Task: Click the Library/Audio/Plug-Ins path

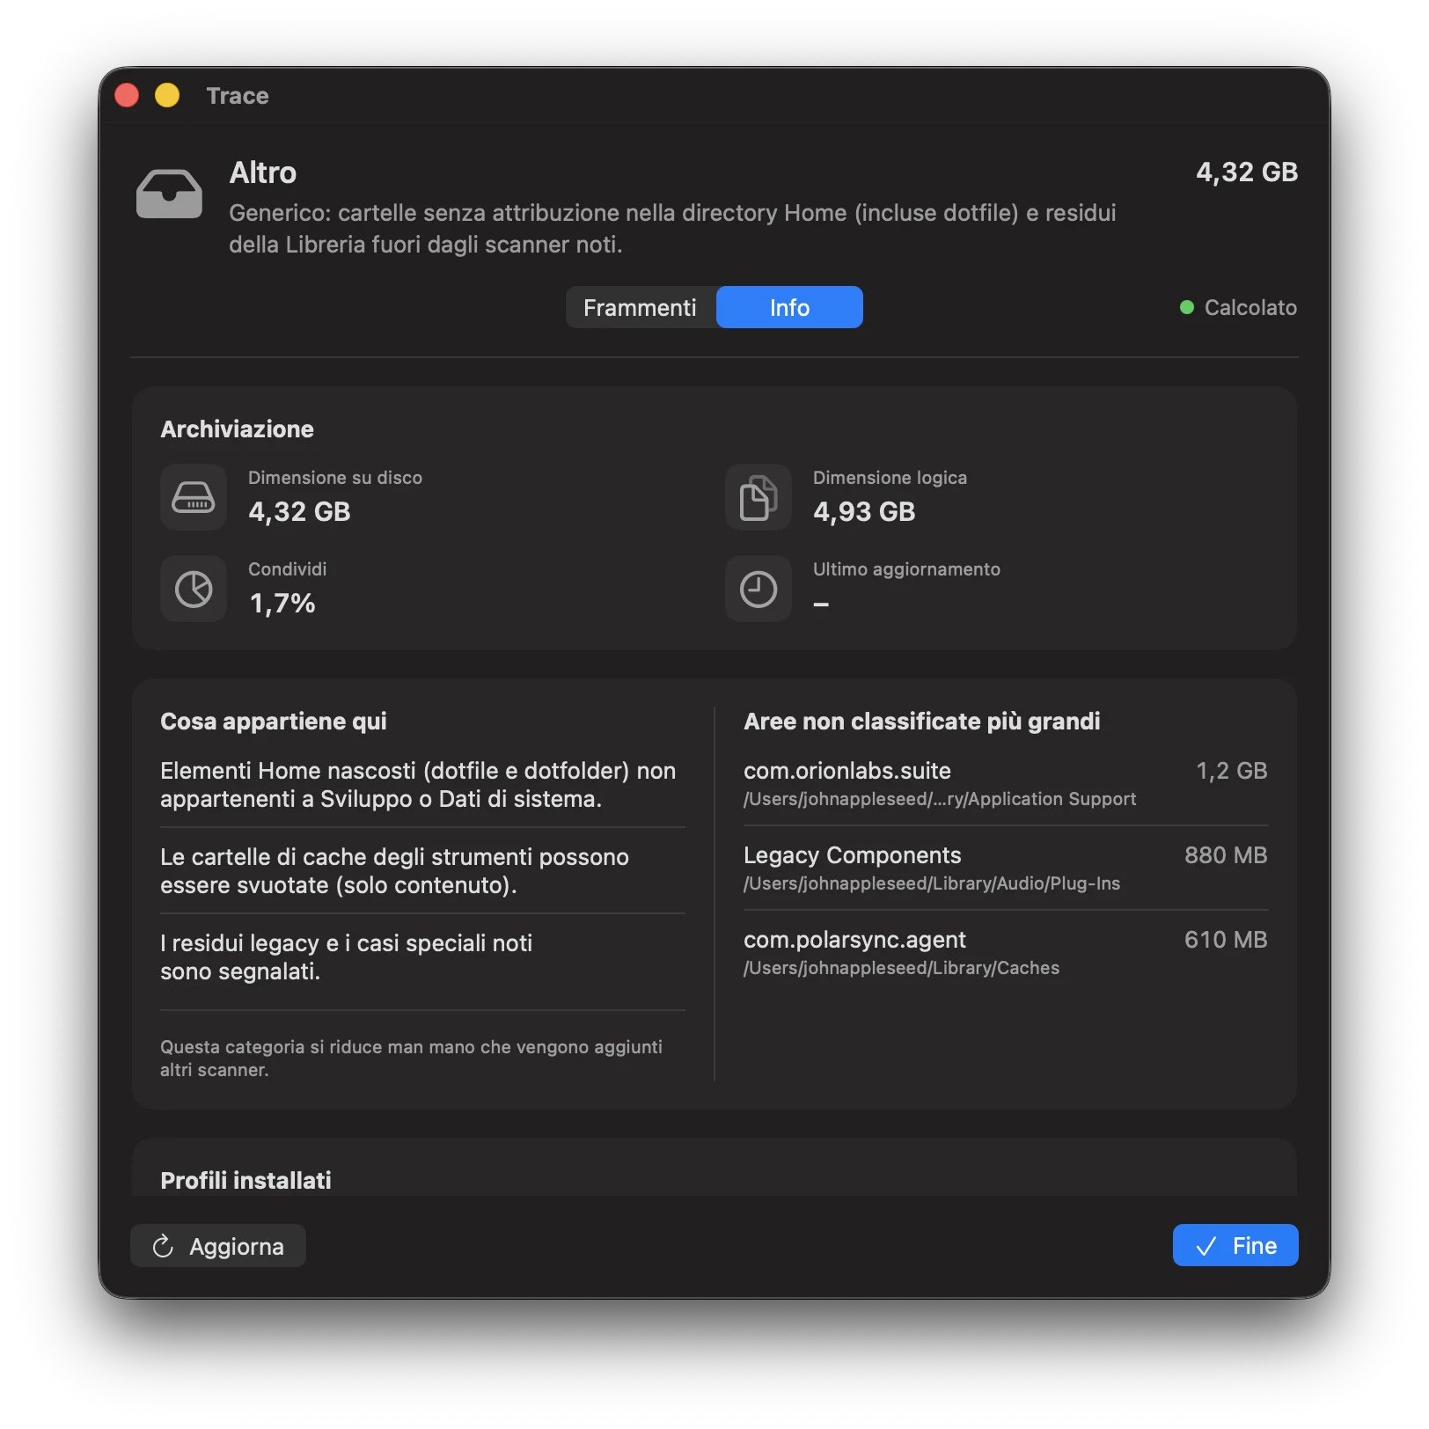Action: pos(932,883)
